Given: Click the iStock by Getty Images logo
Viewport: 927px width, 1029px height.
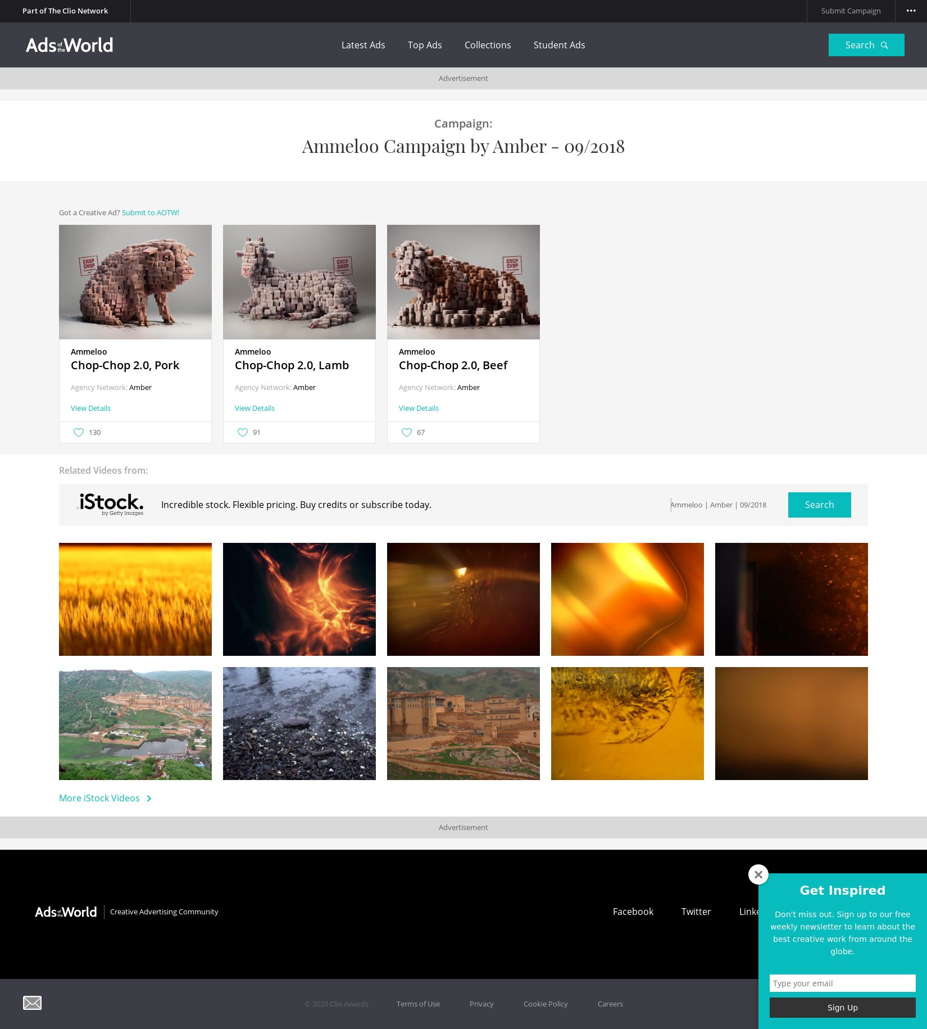Looking at the screenshot, I should pyautogui.click(x=111, y=504).
